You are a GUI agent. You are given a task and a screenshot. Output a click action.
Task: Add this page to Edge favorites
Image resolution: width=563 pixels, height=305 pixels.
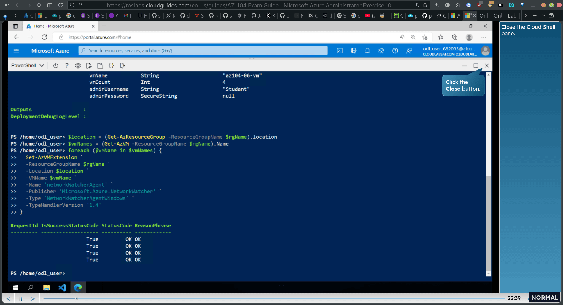425,37
